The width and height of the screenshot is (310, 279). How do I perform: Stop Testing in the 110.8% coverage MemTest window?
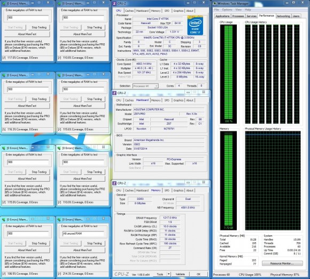point(95,27)
